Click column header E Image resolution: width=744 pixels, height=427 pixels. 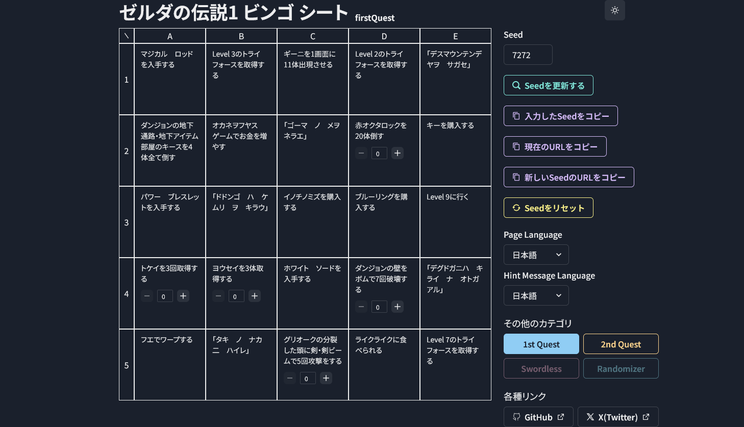pos(456,36)
